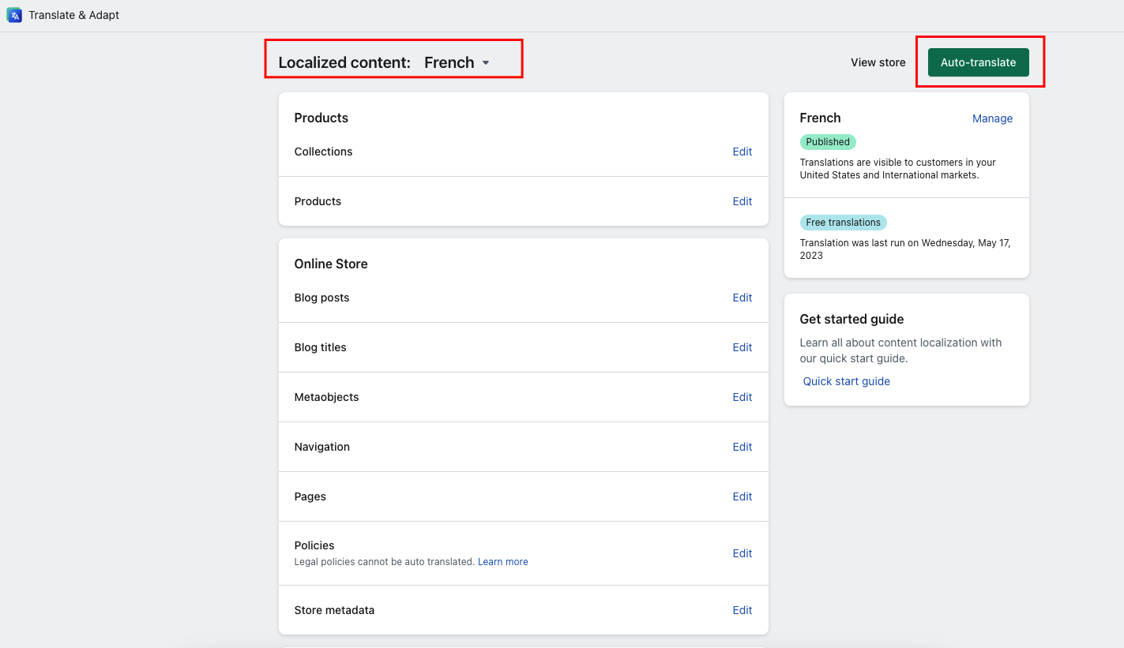Click the Published status badge

point(828,142)
